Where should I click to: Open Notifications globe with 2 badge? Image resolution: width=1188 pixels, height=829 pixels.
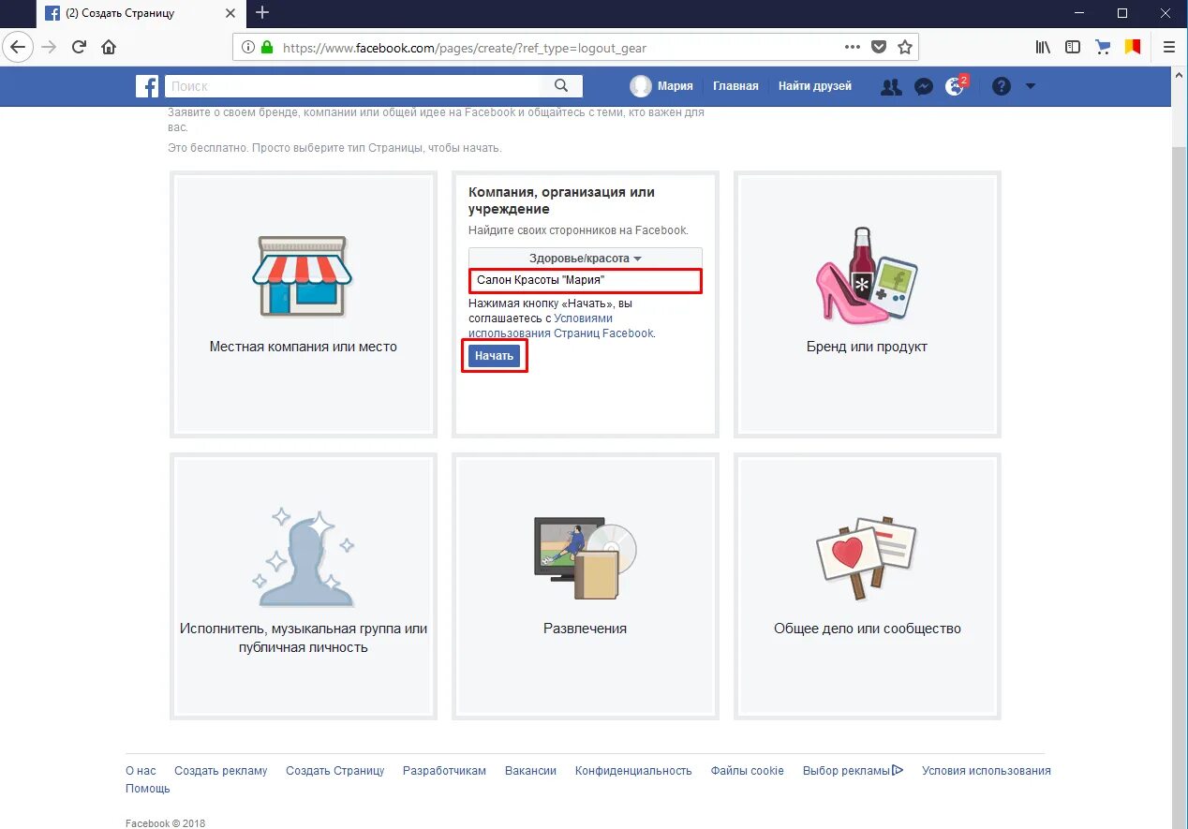pyautogui.click(x=956, y=86)
